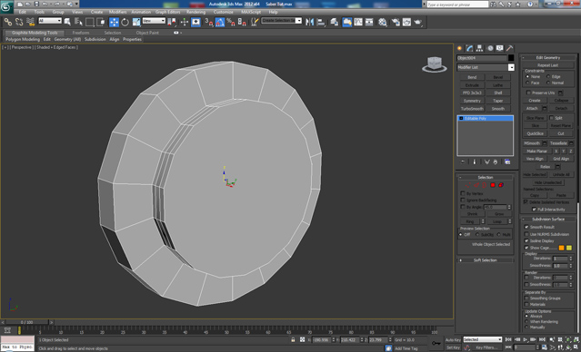Activate Select and Link tool

pos(8,22)
